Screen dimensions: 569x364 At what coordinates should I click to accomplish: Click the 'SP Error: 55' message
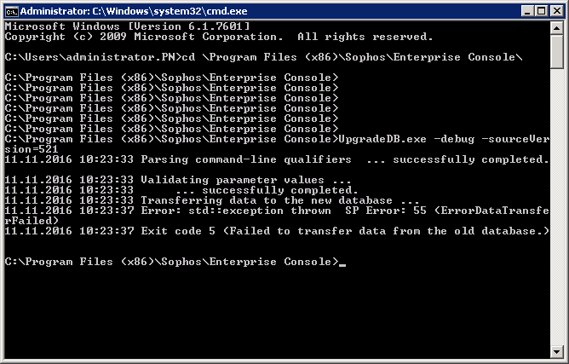(386, 211)
